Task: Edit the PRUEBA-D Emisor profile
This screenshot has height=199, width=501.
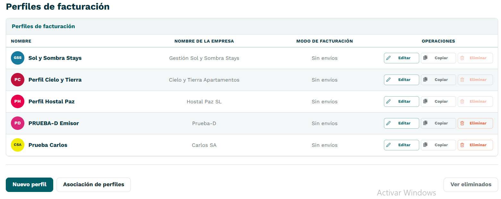Action: pos(401,123)
